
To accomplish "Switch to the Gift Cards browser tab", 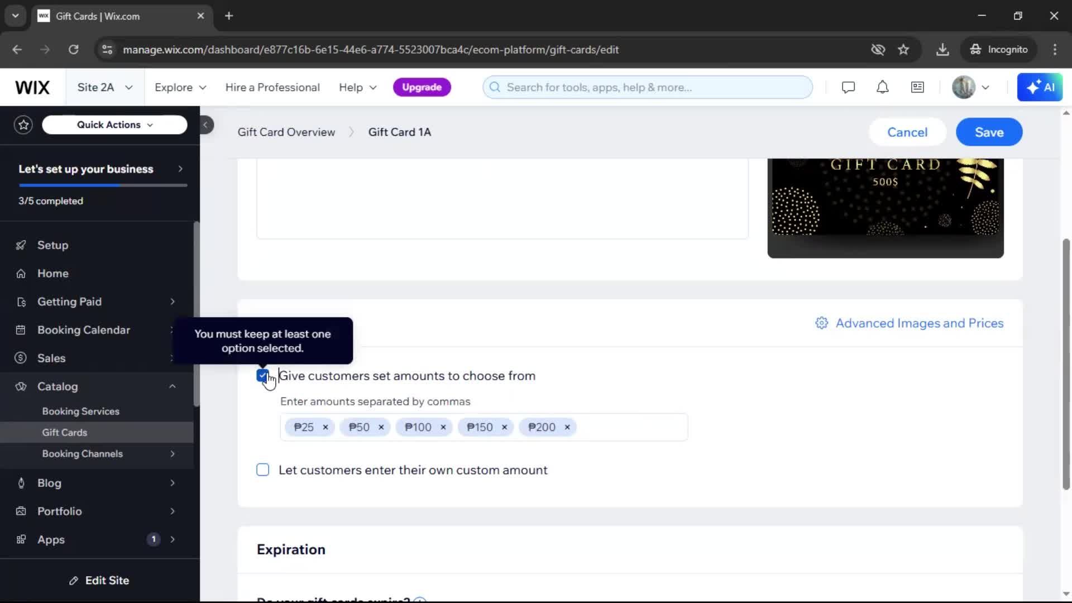I will [122, 16].
